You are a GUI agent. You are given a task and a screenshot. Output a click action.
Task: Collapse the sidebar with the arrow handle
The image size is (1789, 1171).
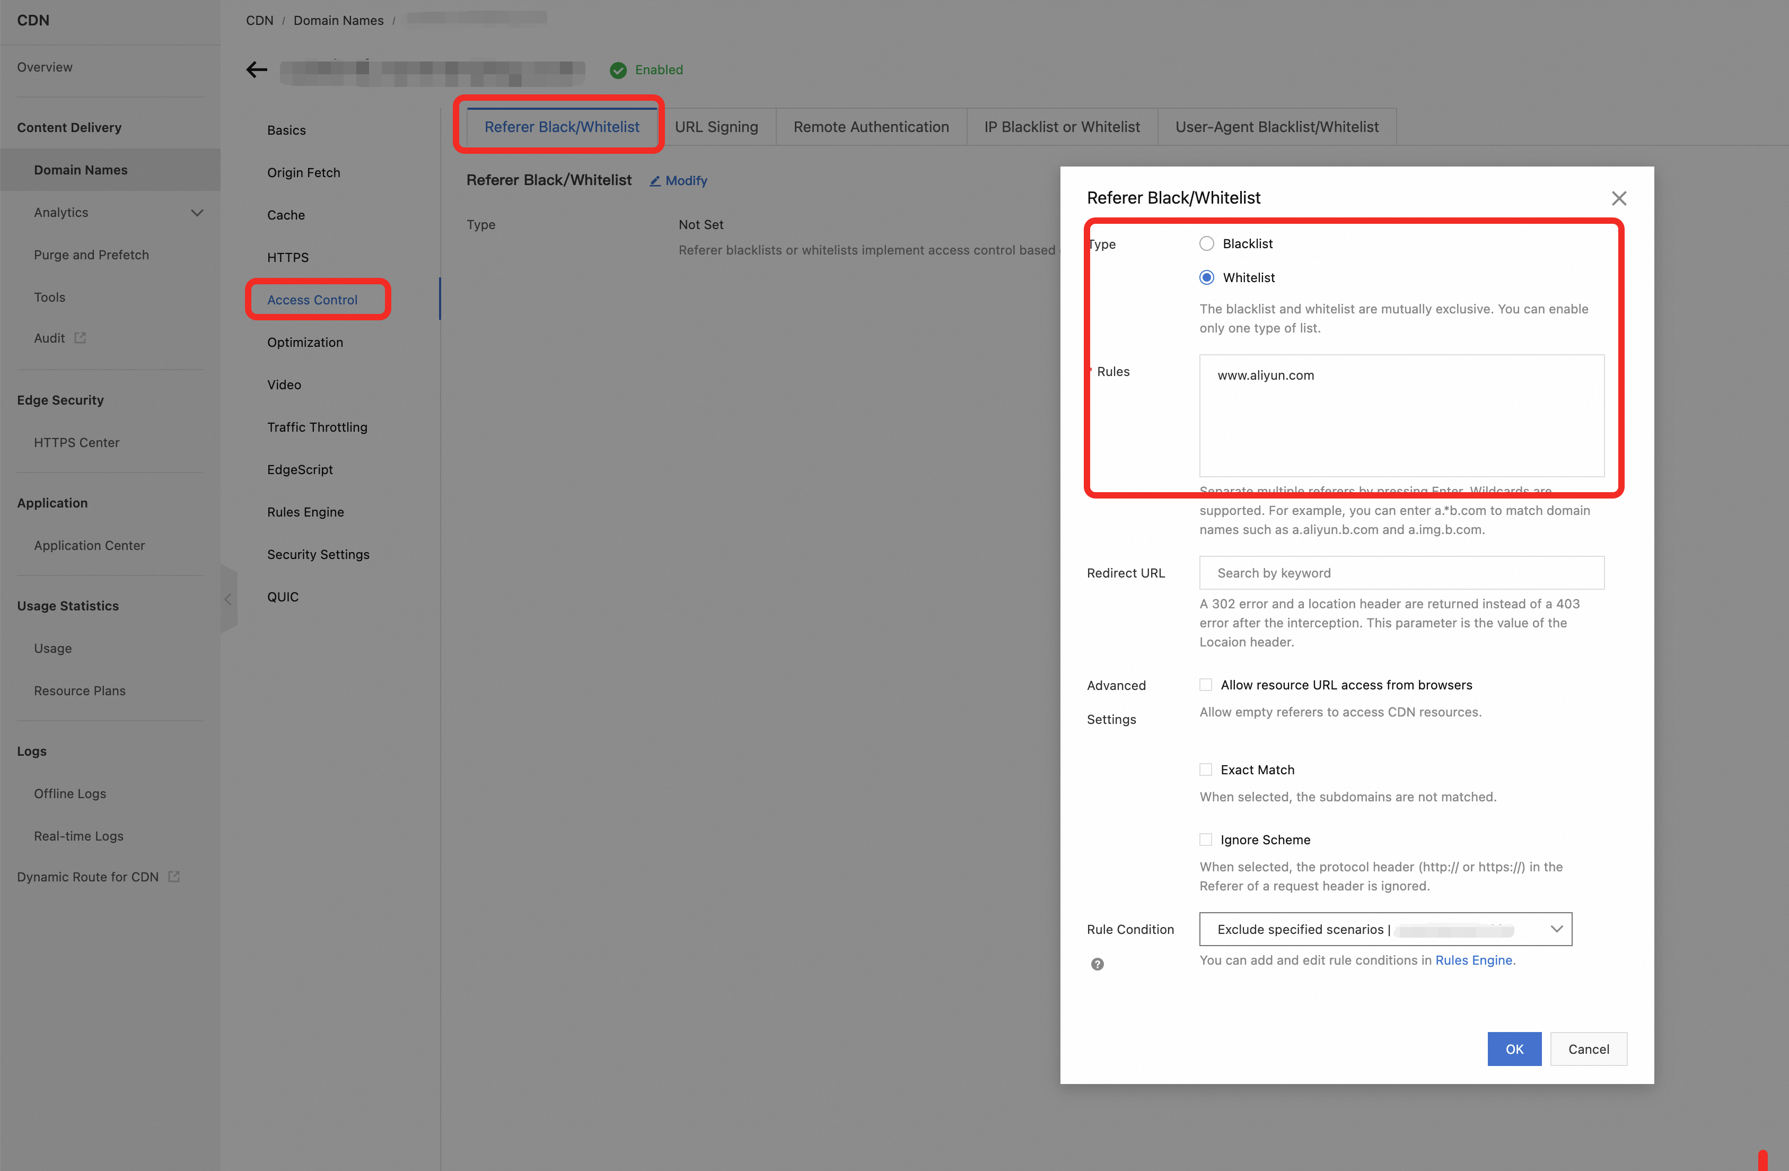tap(229, 599)
